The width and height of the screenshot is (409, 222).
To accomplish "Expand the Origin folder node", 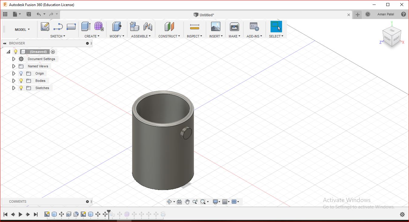I will pyautogui.click(x=14, y=73).
